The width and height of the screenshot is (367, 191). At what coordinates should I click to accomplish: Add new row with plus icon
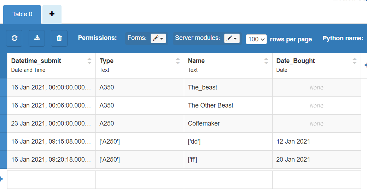coord(1,179)
